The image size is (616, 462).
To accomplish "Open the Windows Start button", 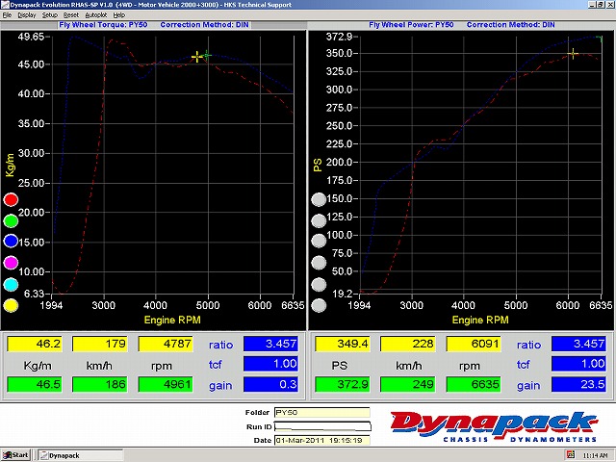I will (15, 455).
